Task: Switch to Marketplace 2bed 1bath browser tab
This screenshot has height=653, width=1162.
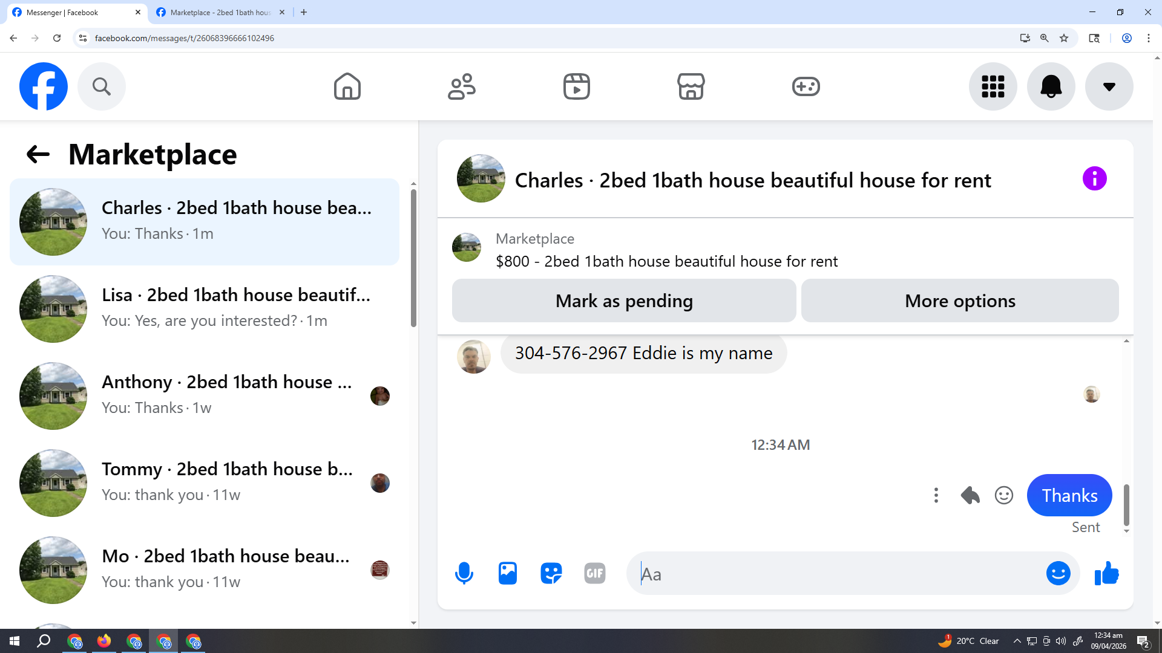Action: pyautogui.click(x=219, y=12)
